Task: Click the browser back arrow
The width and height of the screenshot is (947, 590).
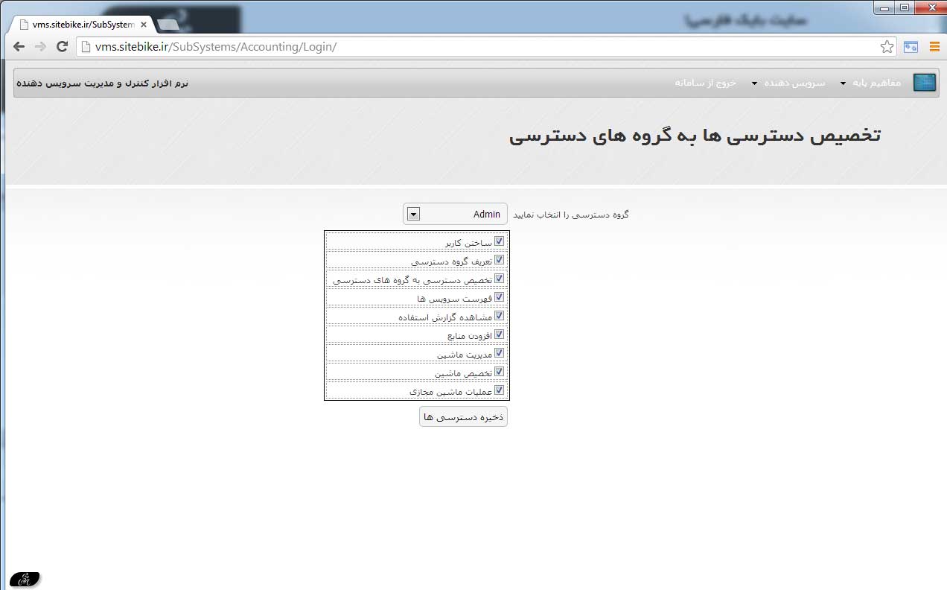Action: coord(19,47)
